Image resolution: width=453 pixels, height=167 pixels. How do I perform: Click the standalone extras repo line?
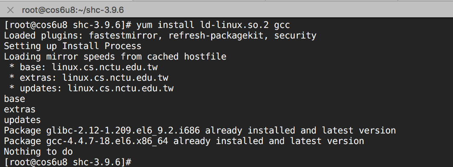(20, 109)
